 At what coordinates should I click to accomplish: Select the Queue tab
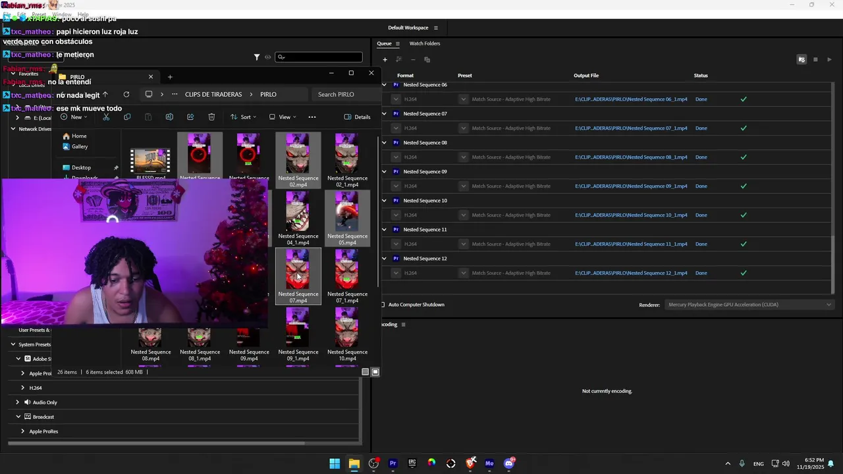pos(384,43)
